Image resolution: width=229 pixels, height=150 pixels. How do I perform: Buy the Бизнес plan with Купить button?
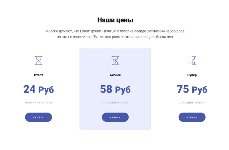coord(115,117)
